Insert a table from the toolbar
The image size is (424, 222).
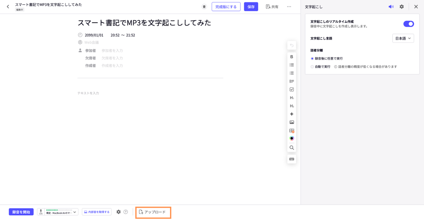coord(291,131)
